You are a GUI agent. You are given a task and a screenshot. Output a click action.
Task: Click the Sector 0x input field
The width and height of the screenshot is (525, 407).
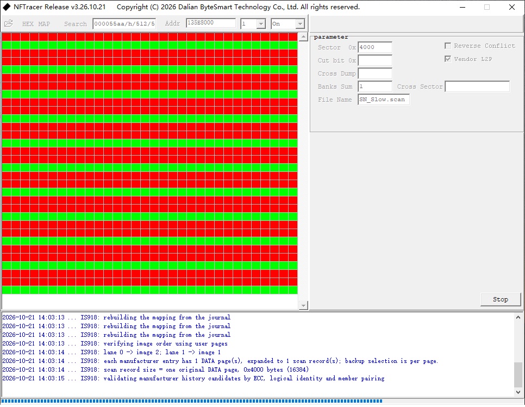pyautogui.click(x=375, y=47)
